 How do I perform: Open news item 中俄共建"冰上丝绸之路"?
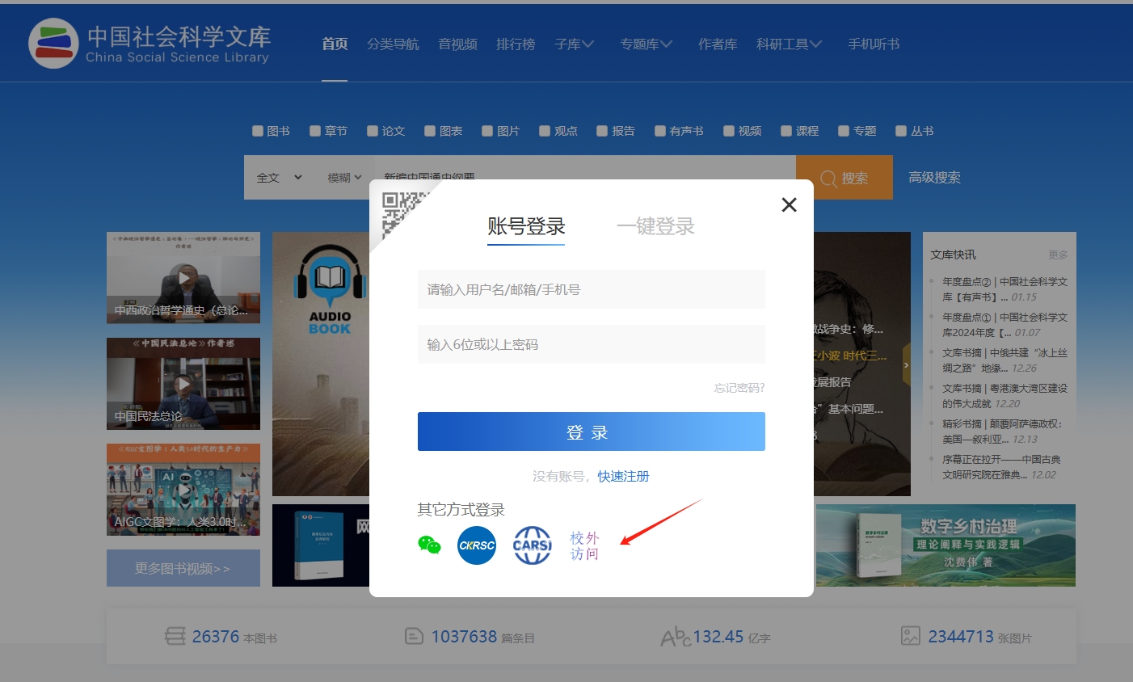(1005, 360)
